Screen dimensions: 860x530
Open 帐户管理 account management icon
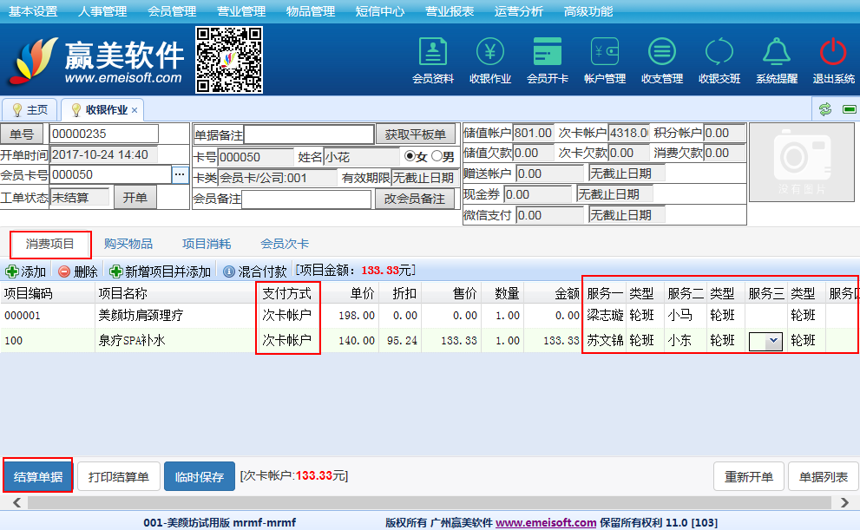point(605,59)
